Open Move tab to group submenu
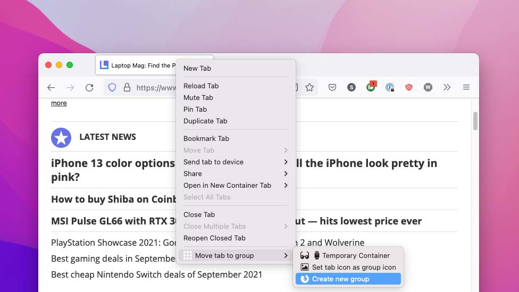Screen dimensions: 519x292 pyautogui.click(x=236, y=255)
